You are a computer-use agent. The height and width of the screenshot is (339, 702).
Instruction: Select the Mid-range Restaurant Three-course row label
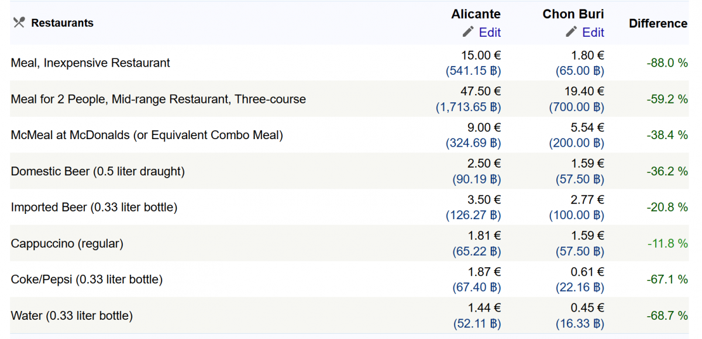pos(158,99)
